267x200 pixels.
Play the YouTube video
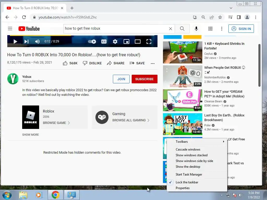tap(15, 41)
